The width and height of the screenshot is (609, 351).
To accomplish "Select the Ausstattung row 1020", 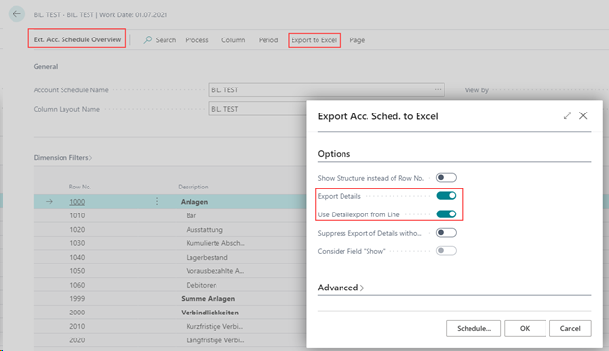I will click(169, 229).
